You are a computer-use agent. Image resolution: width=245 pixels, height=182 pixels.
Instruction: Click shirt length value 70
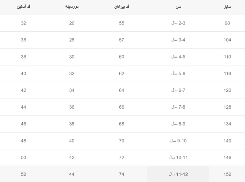pyautogui.click(x=121, y=141)
